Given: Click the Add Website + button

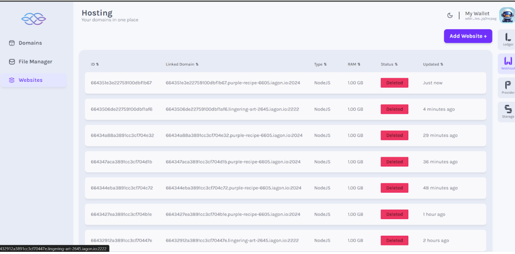Looking at the screenshot, I should [x=468, y=36].
